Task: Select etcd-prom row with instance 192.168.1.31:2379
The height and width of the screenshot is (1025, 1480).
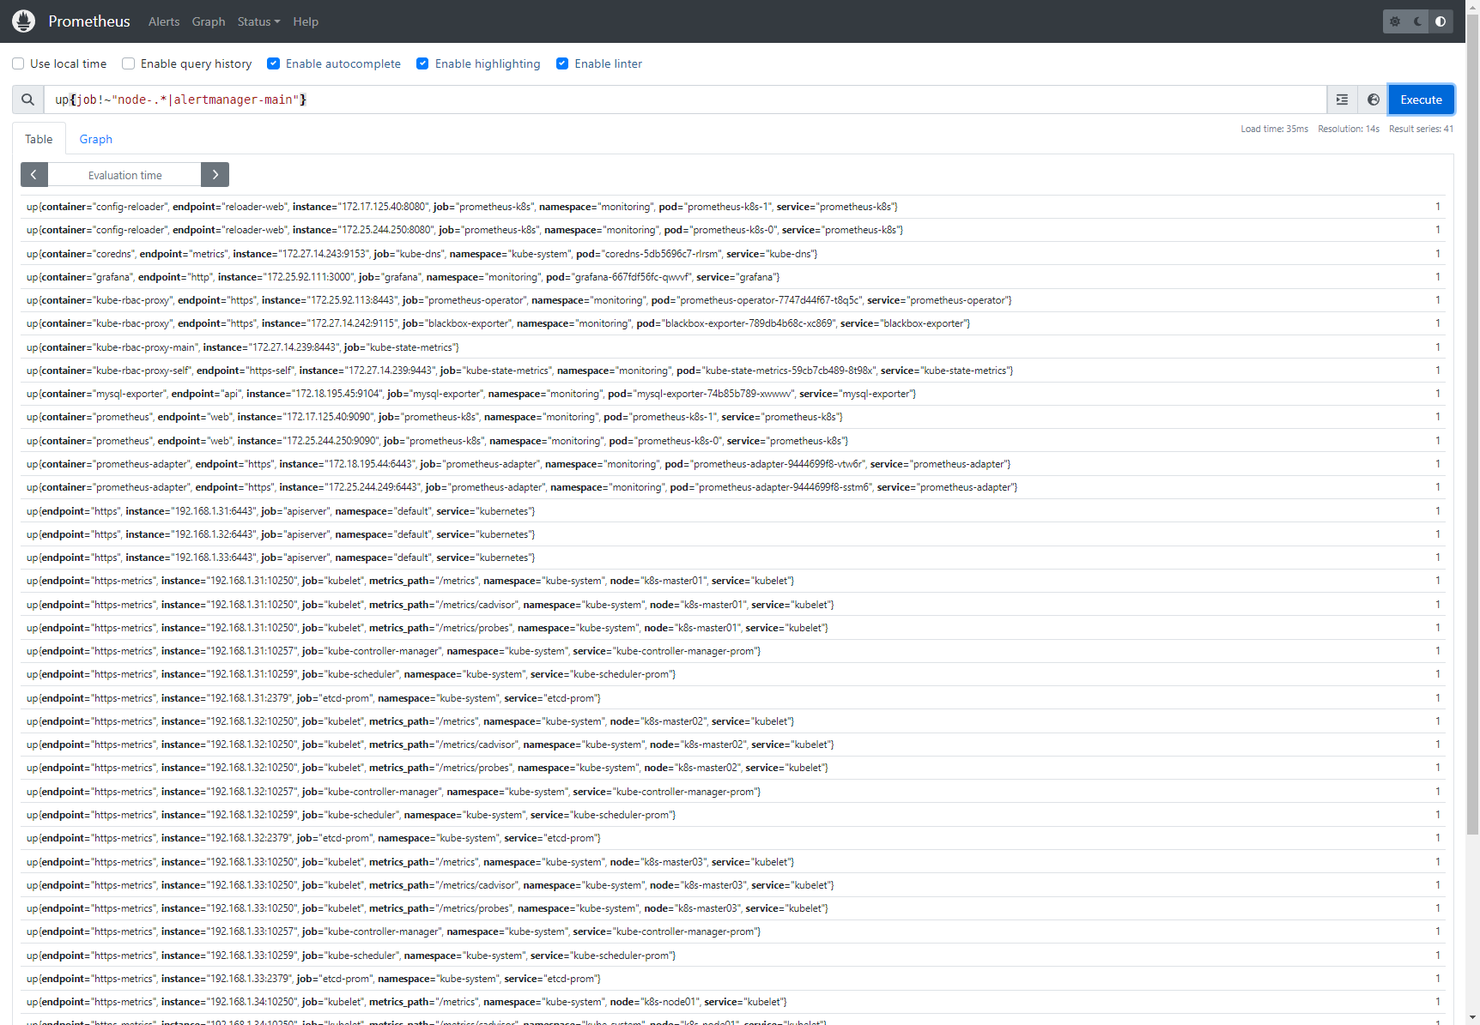Action: [x=733, y=698]
